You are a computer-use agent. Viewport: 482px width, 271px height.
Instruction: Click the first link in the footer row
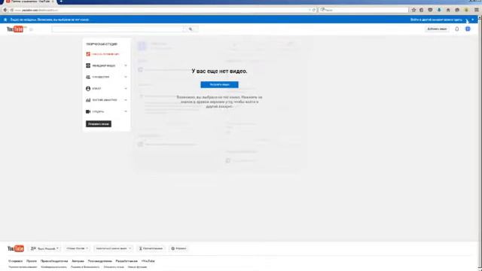pos(15,261)
